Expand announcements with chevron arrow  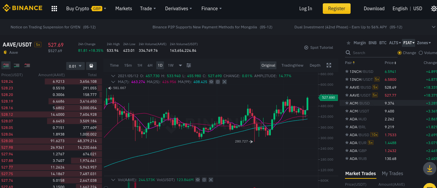[x=434, y=27]
